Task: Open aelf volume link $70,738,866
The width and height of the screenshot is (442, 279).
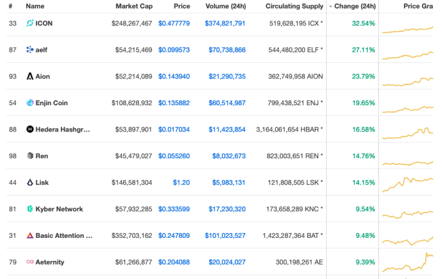Action: 227,50
